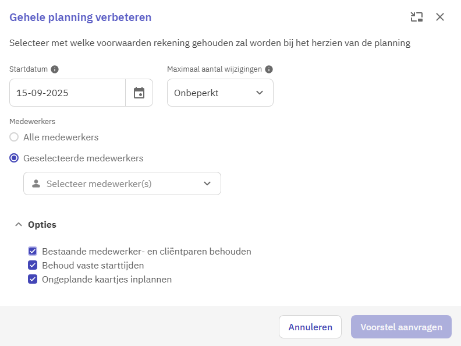This screenshot has width=461, height=346.
Task: Open the Maximaal aantal wijzigingen dropdown
Action: pyautogui.click(x=220, y=93)
